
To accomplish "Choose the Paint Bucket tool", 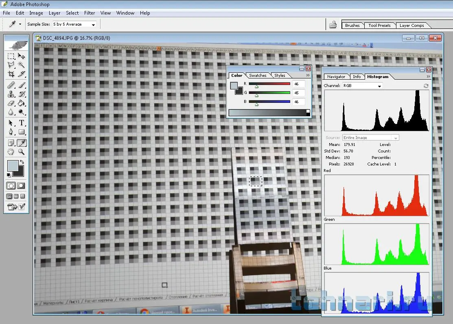I will click(x=22, y=103).
